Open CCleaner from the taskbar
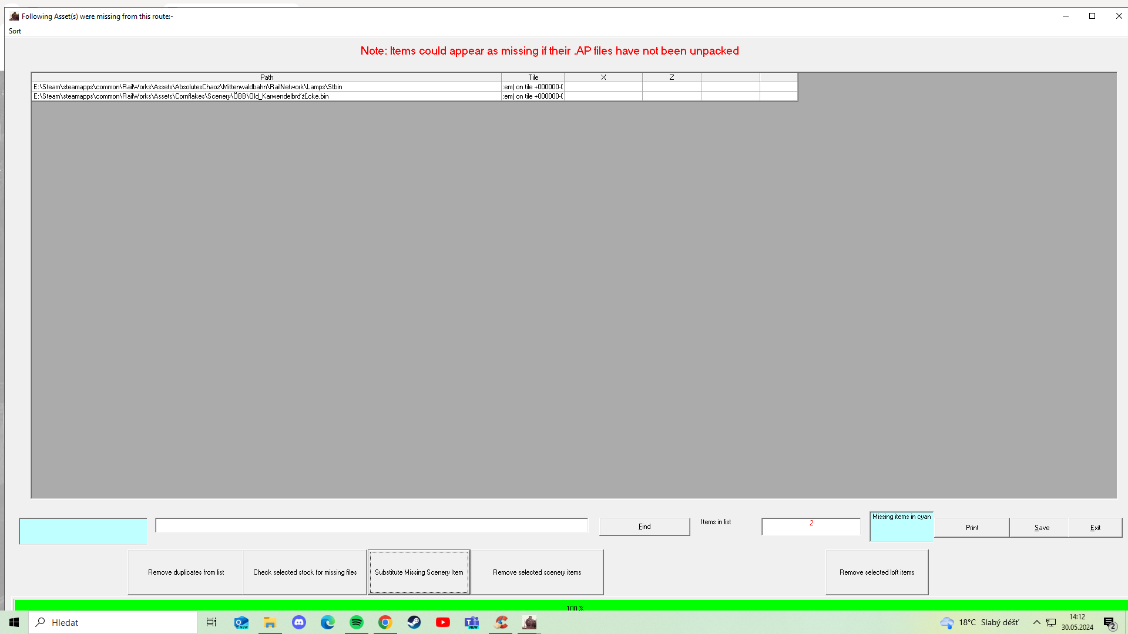The height and width of the screenshot is (634, 1128). [501, 622]
